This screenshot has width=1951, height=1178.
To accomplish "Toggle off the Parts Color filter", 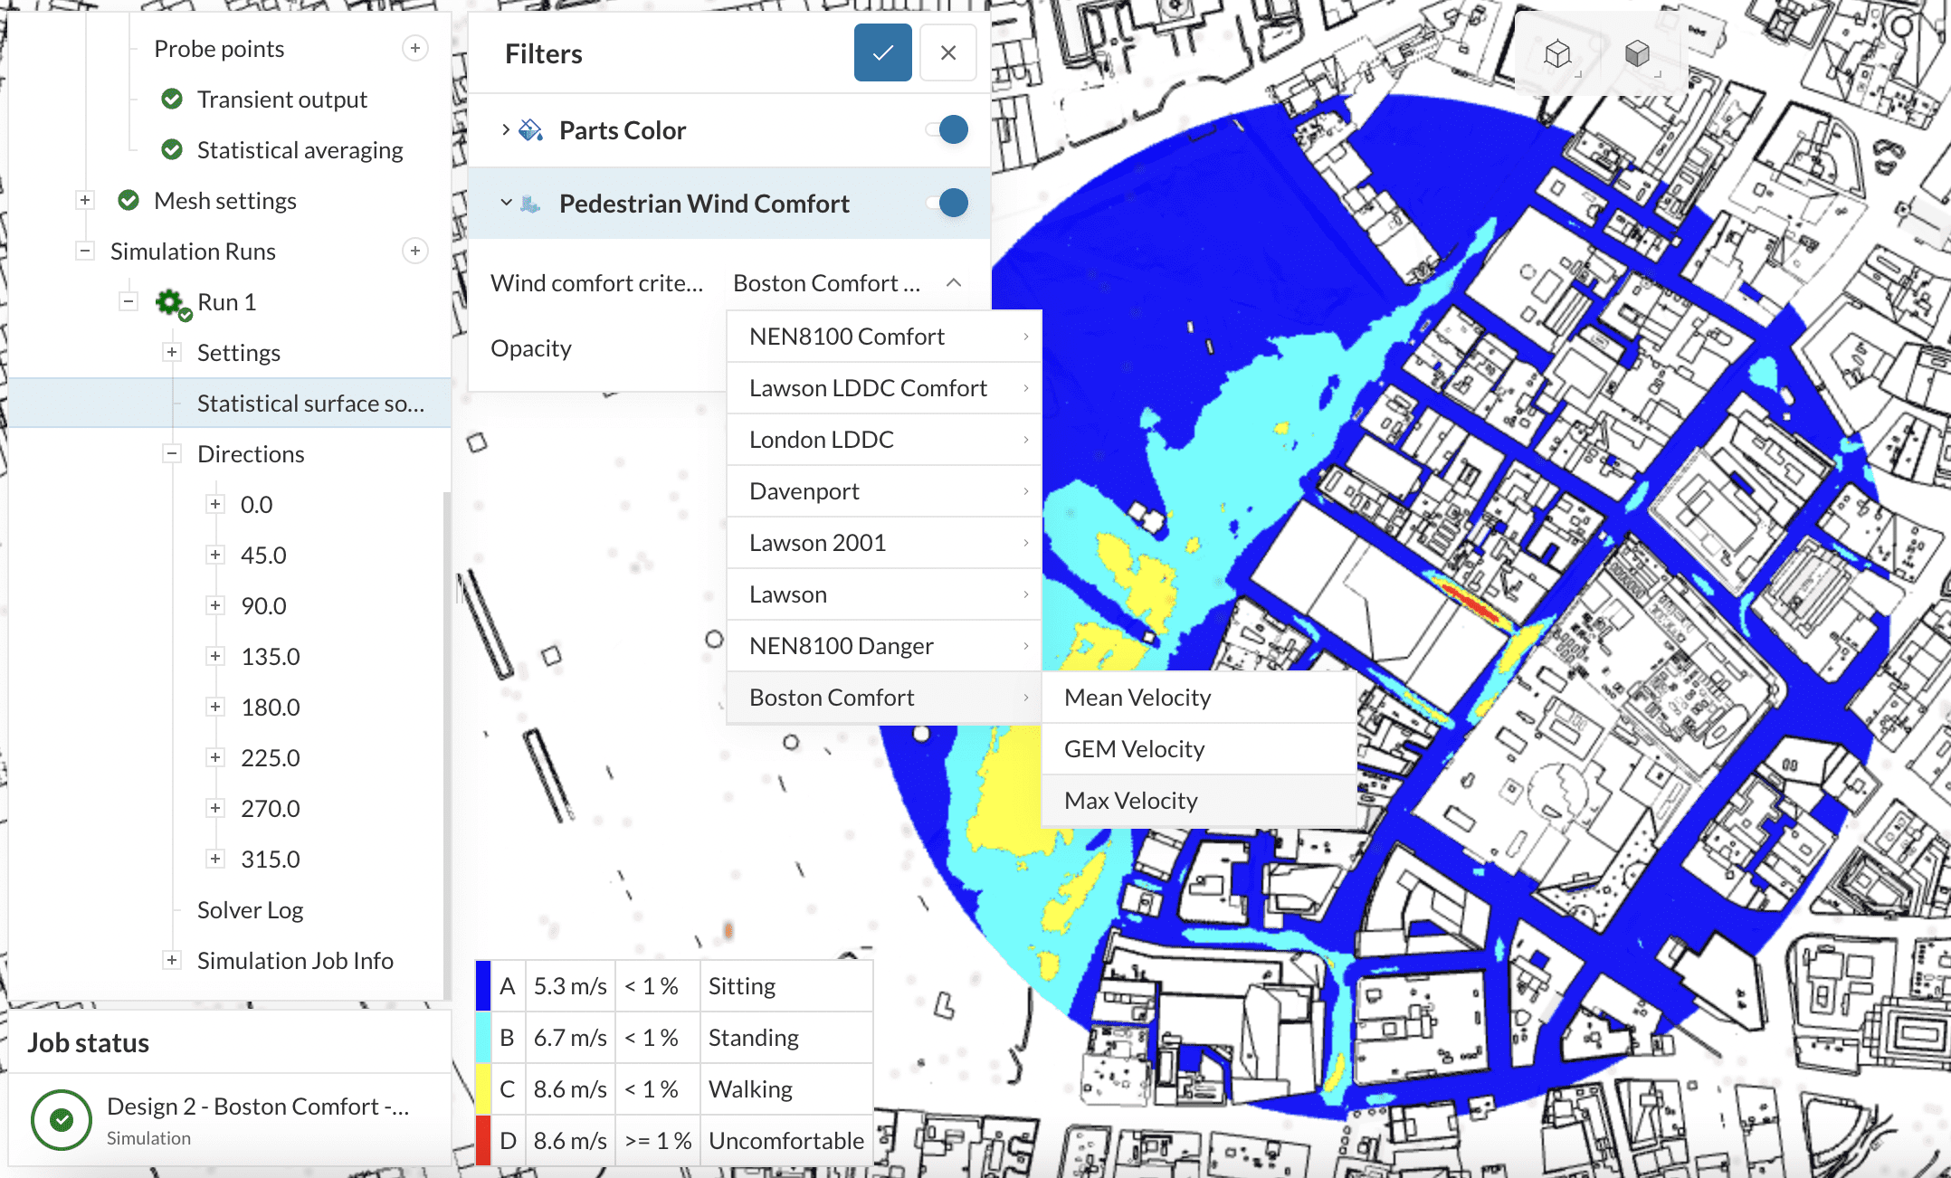I will pos(948,130).
